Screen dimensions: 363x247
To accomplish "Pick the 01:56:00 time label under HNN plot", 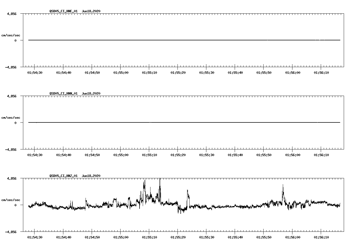I will (x=293, y=155).
